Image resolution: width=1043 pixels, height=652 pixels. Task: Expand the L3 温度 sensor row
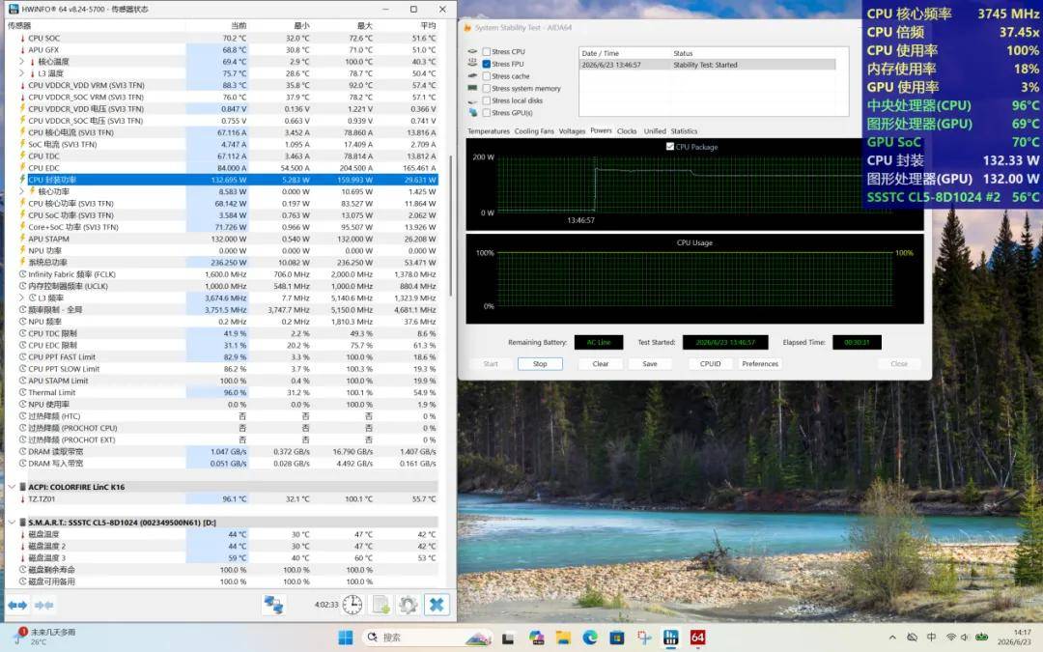click(22, 73)
